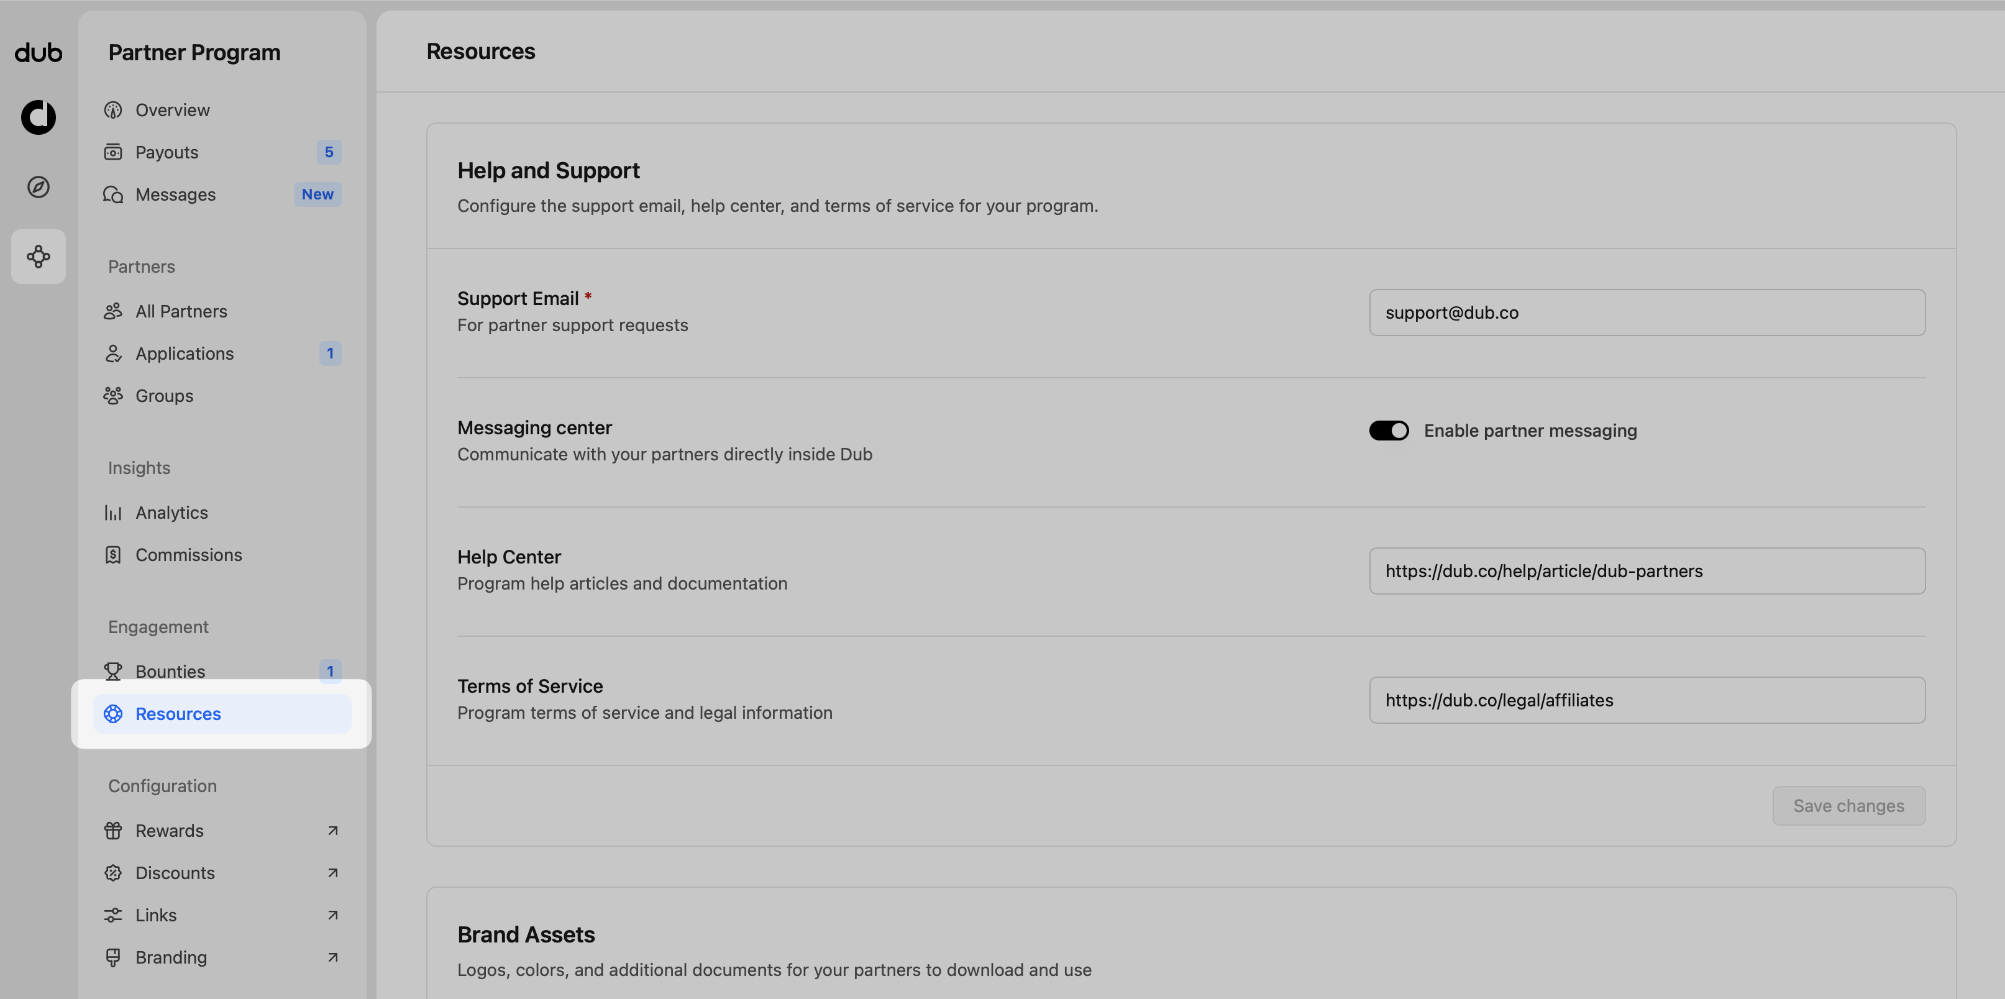Screen dimensions: 2005x999
Task: Edit the Terms of Service URL field
Action: click(1647, 700)
